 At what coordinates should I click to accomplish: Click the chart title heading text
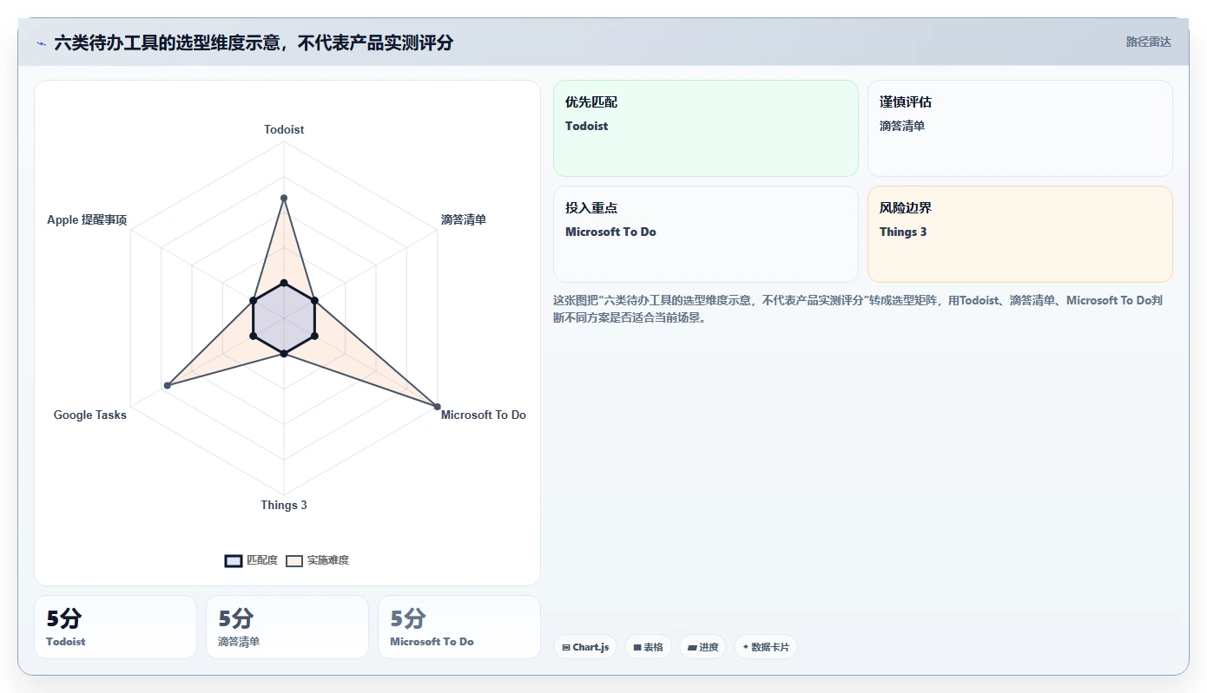point(254,42)
